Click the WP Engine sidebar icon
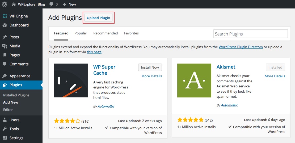 pos(5,16)
